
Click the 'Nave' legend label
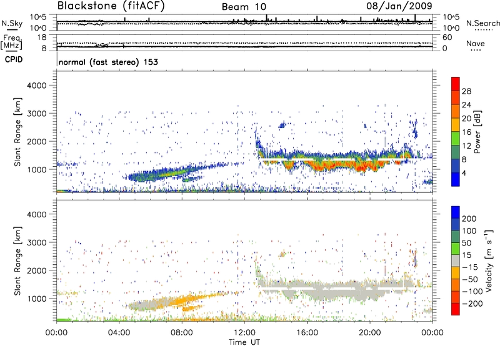tap(476, 44)
